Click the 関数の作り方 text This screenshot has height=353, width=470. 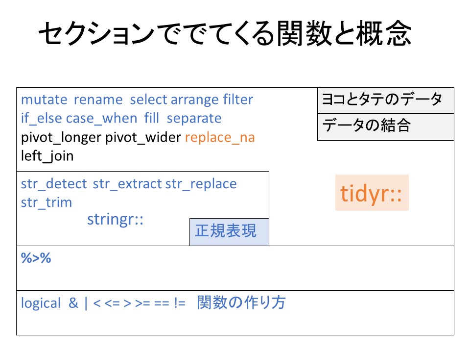(241, 303)
